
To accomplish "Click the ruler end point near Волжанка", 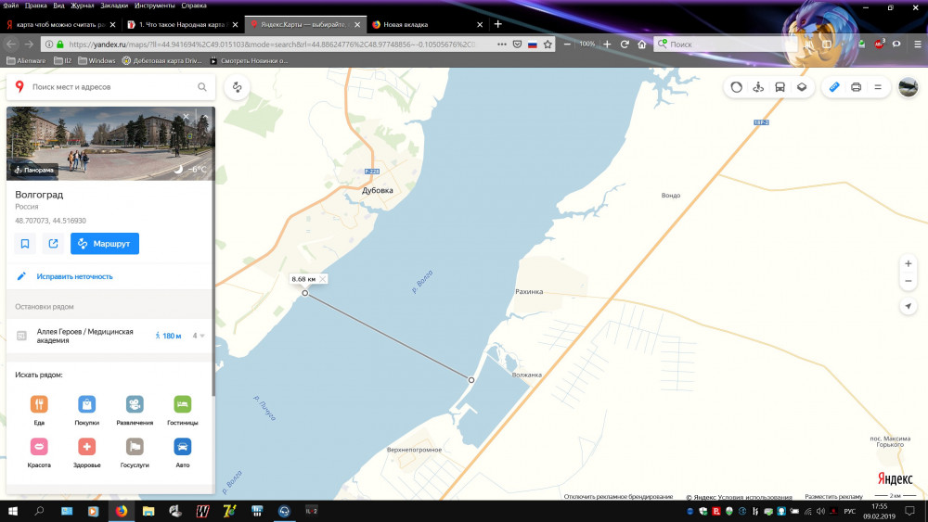I will pyautogui.click(x=471, y=380).
